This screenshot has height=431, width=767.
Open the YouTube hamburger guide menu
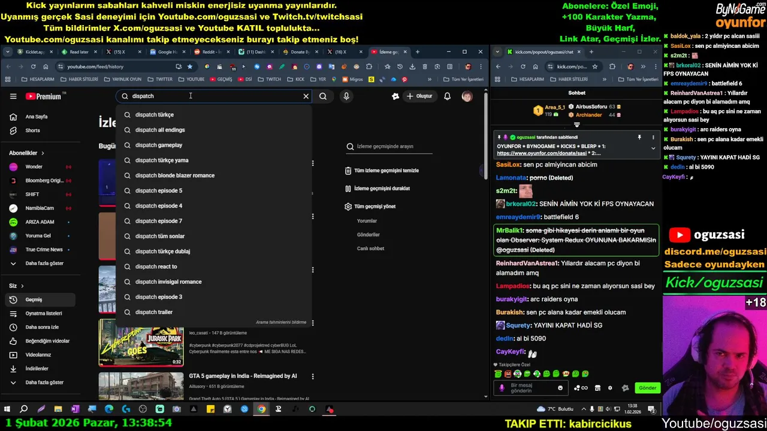pyautogui.click(x=13, y=96)
